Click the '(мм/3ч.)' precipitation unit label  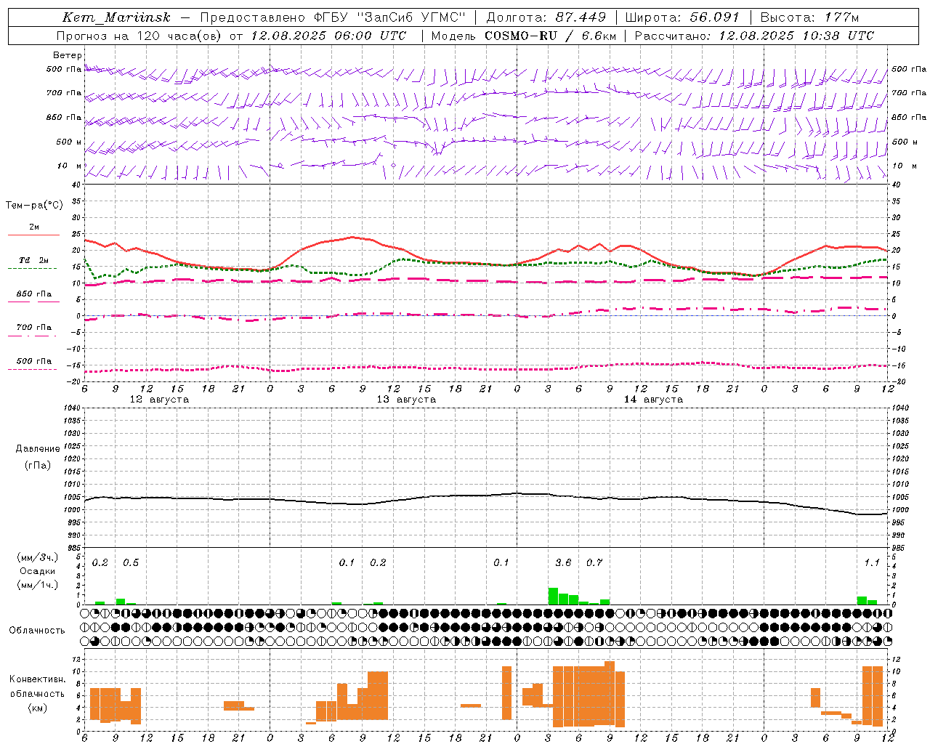[x=37, y=557]
